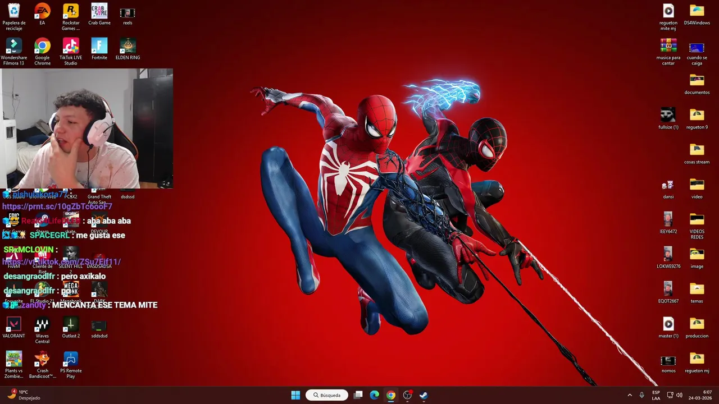Open the regueton 9 folder
Viewport: 719px width, 404px height.
pyautogui.click(x=697, y=119)
